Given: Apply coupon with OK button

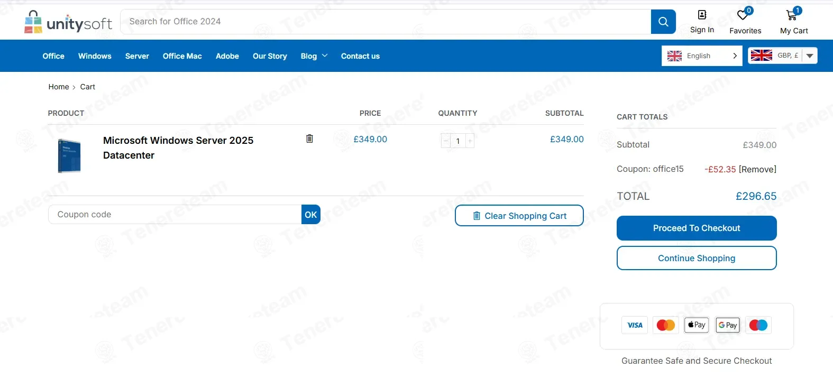Looking at the screenshot, I should 311,214.
